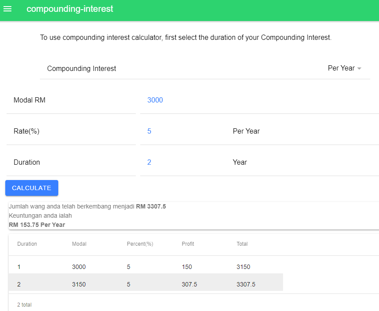
Task: Click the result text RM 3307.5
Action: [x=151, y=207]
